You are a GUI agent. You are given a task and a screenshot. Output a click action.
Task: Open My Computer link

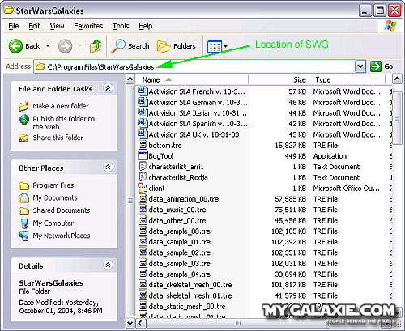click(x=53, y=223)
